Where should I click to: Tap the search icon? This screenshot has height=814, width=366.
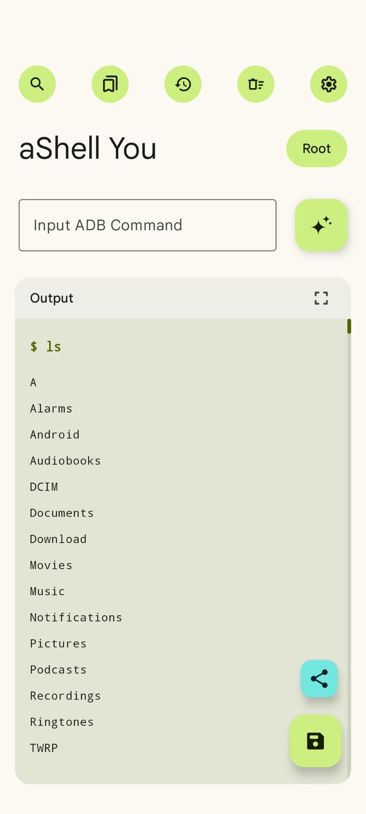click(x=37, y=84)
